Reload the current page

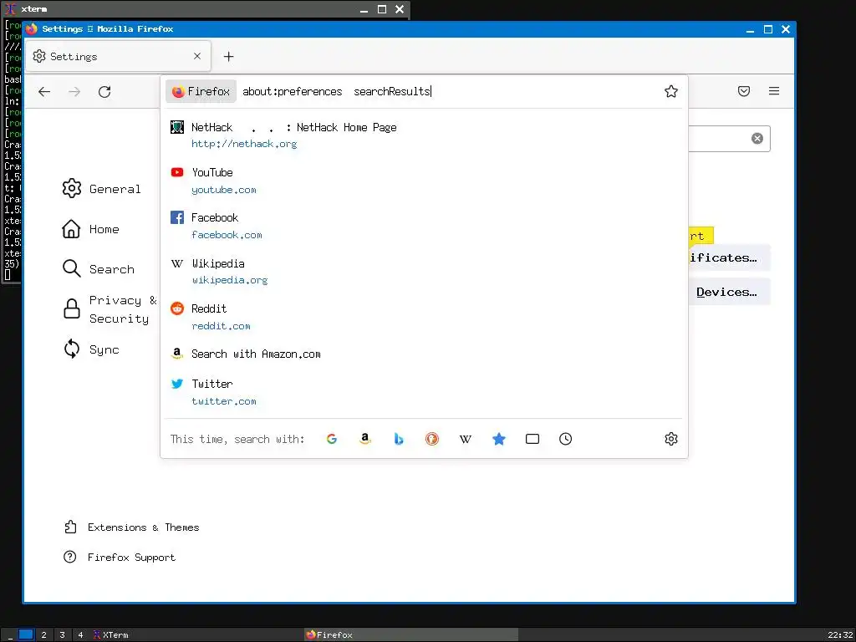pos(104,92)
